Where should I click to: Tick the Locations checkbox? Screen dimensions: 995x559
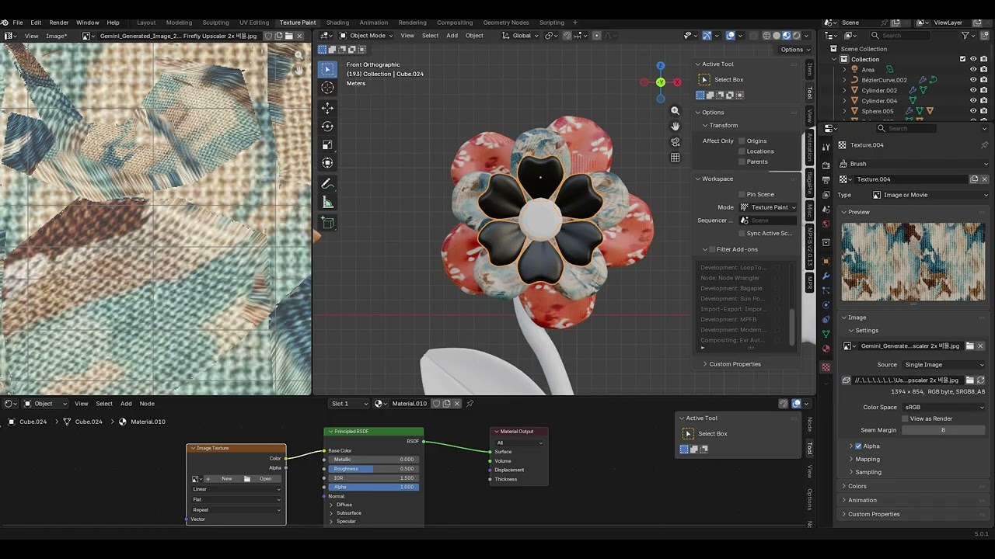click(x=742, y=151)
